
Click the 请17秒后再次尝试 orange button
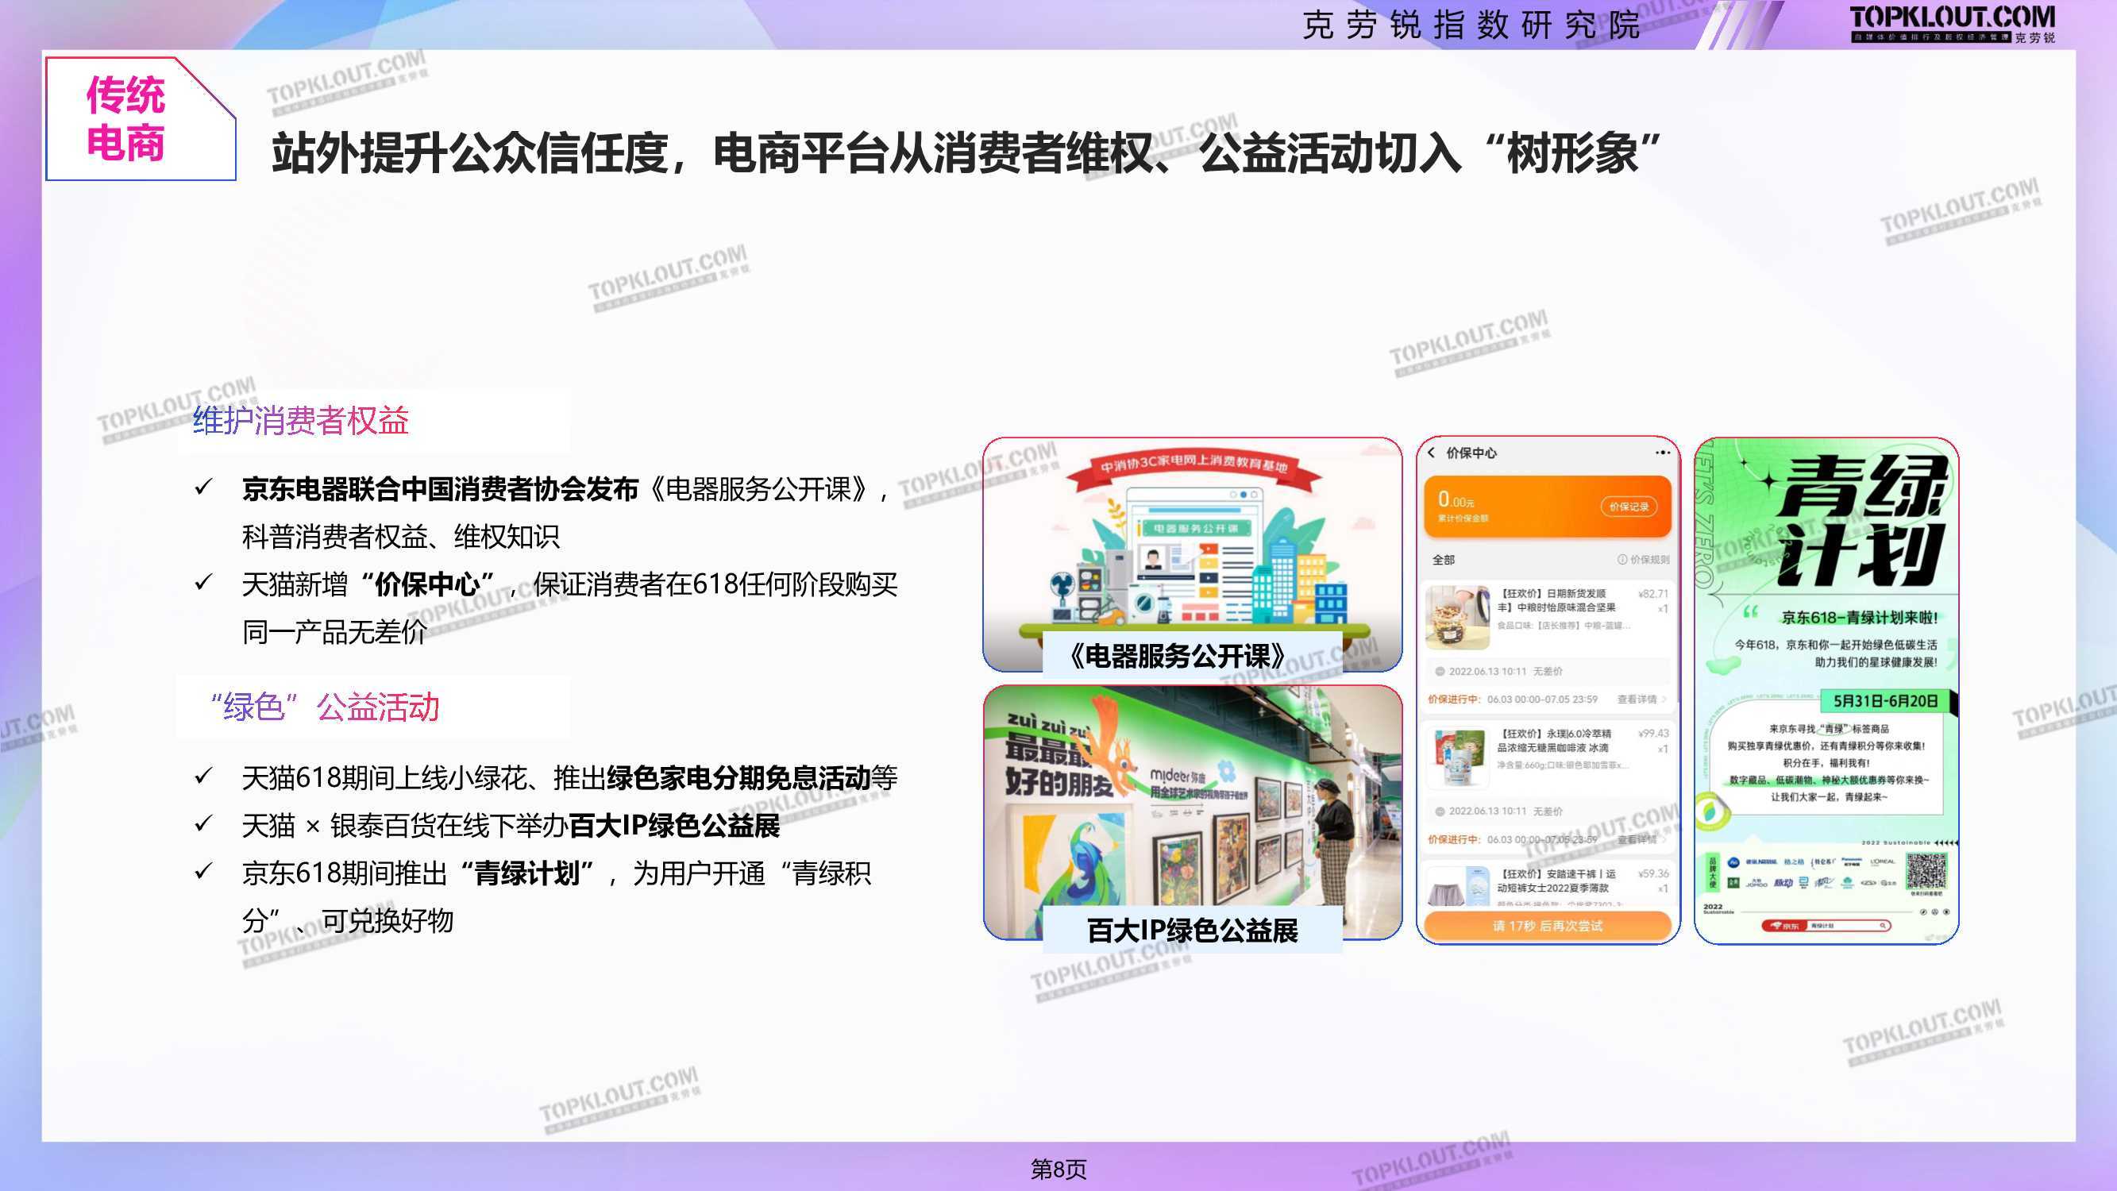coord(1548,926)
